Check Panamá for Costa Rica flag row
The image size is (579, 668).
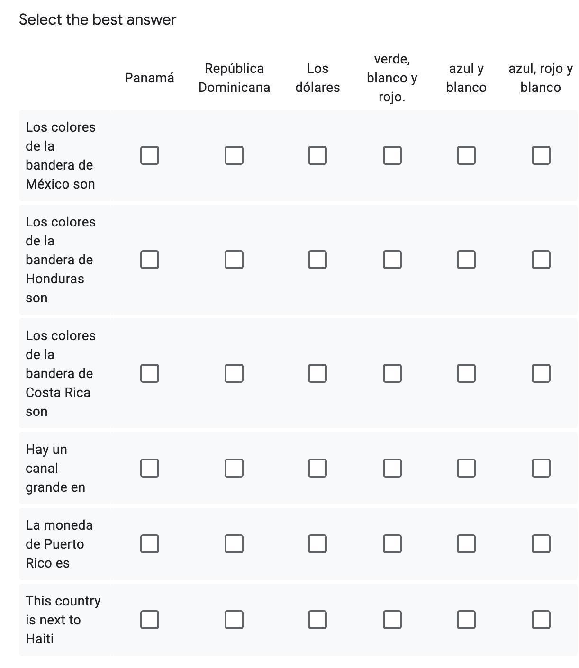pos(150,373)
